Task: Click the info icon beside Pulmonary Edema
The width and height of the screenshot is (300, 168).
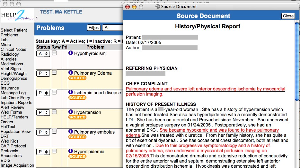Action: coord(71,72)
